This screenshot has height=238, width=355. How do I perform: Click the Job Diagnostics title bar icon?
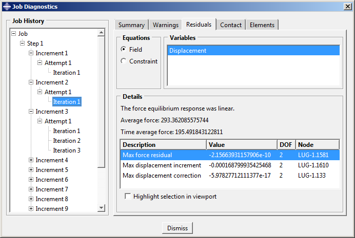coord(6,6)
